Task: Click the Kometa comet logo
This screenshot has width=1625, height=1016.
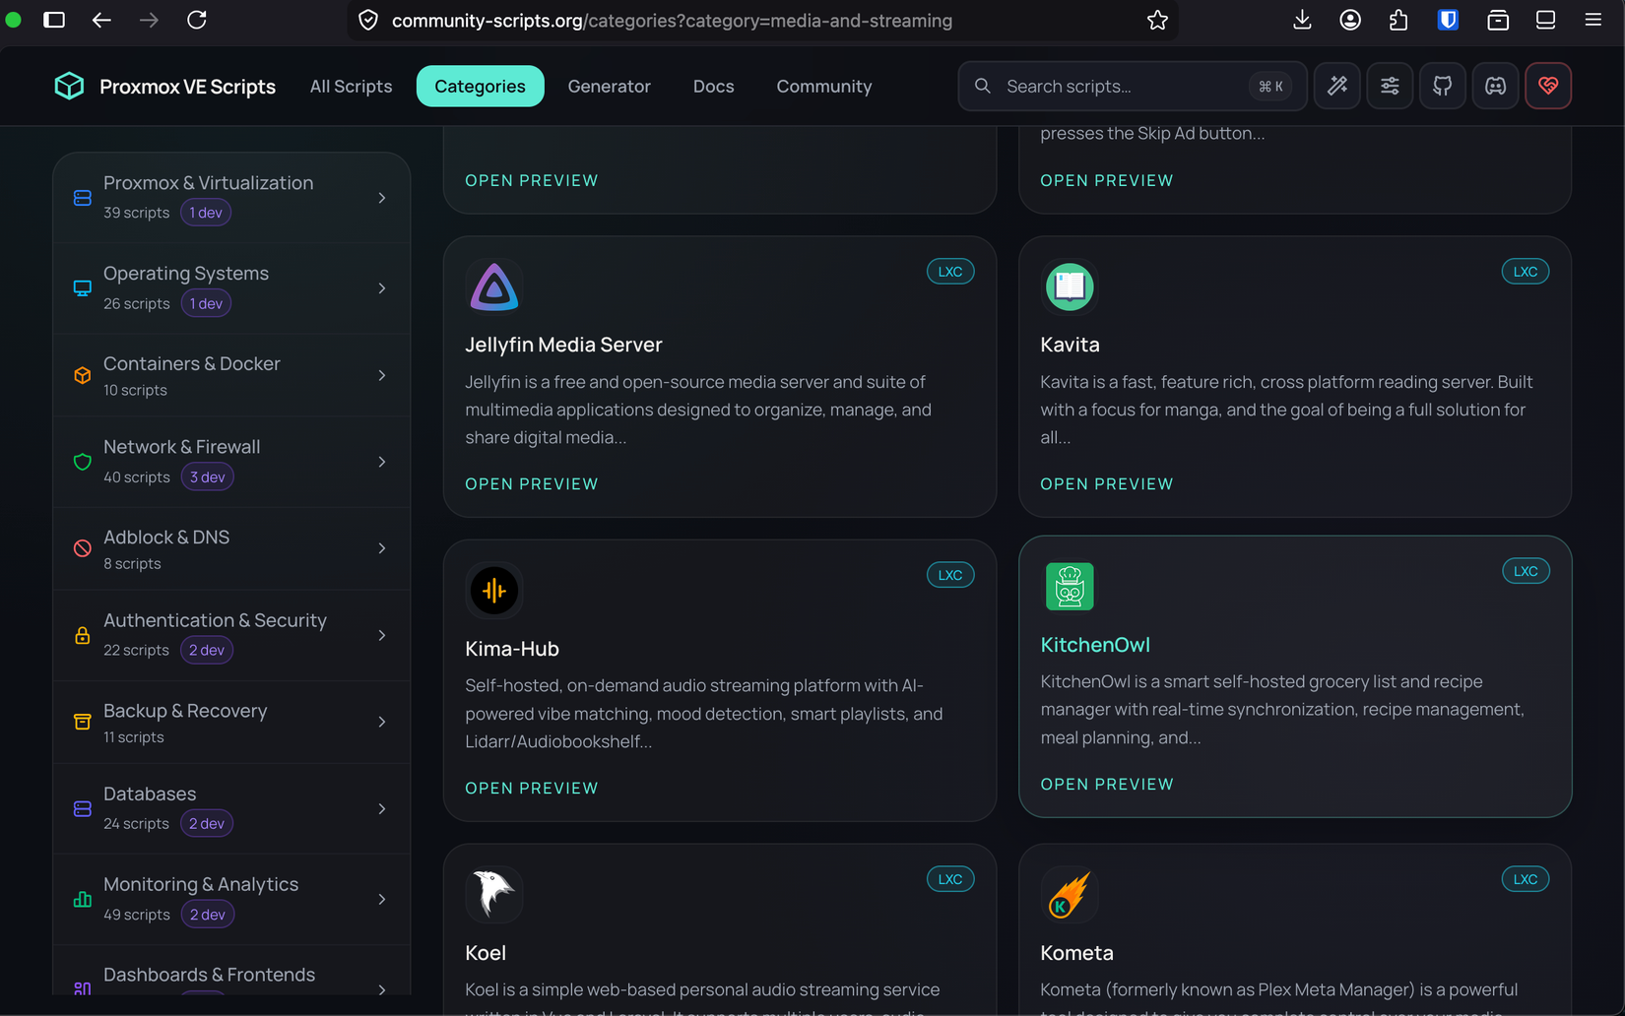Action: point(1070,894)
